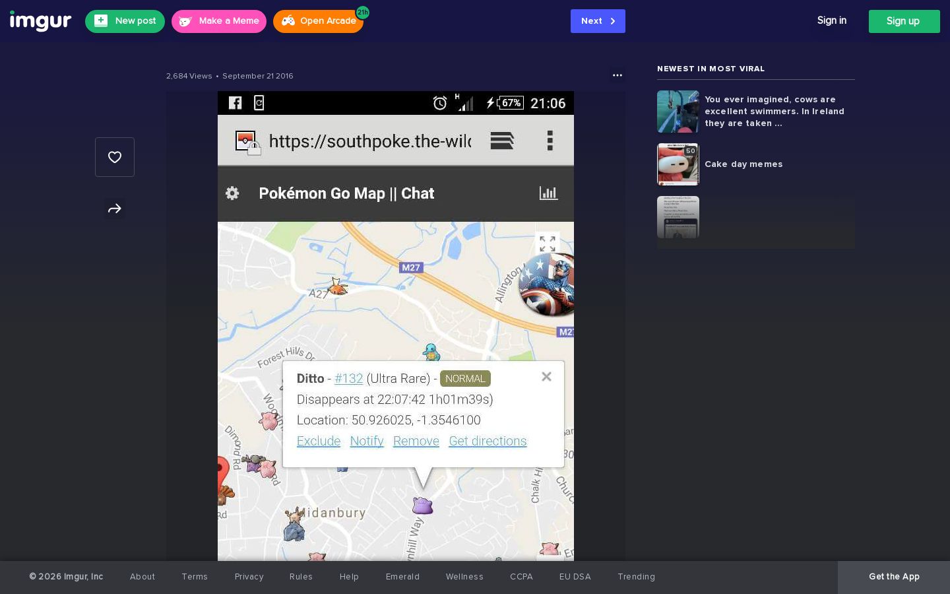Screen dimensions: 950x594
Task: Click the settings gear in Pokémon map
Action: (232, 193)
